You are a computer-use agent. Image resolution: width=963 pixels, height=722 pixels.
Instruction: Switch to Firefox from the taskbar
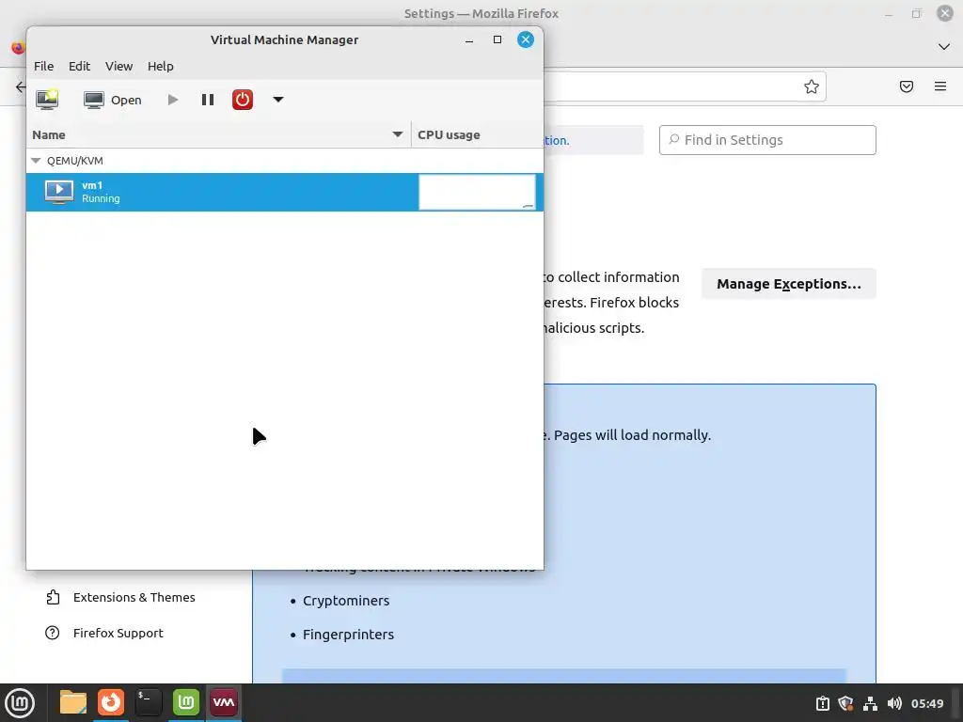111,703
